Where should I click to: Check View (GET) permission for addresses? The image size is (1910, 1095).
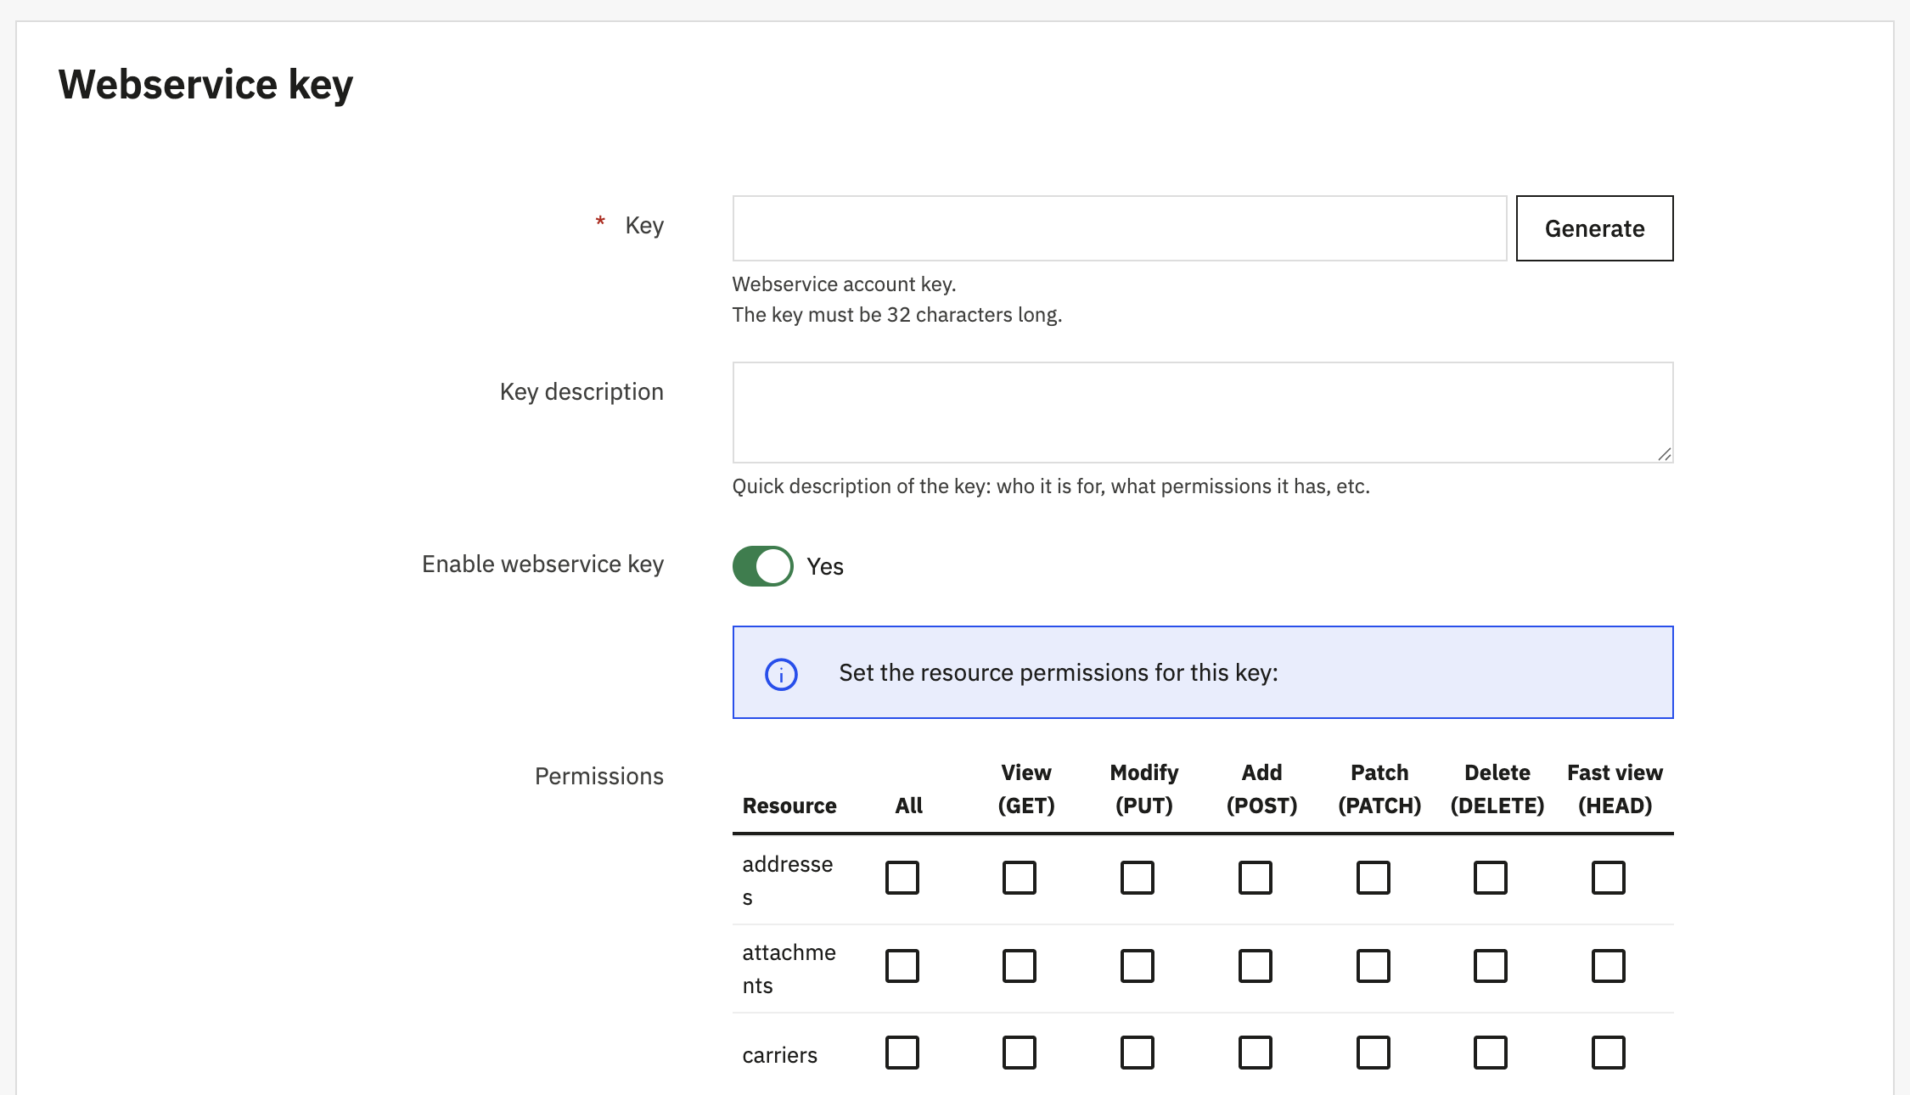1020,878
